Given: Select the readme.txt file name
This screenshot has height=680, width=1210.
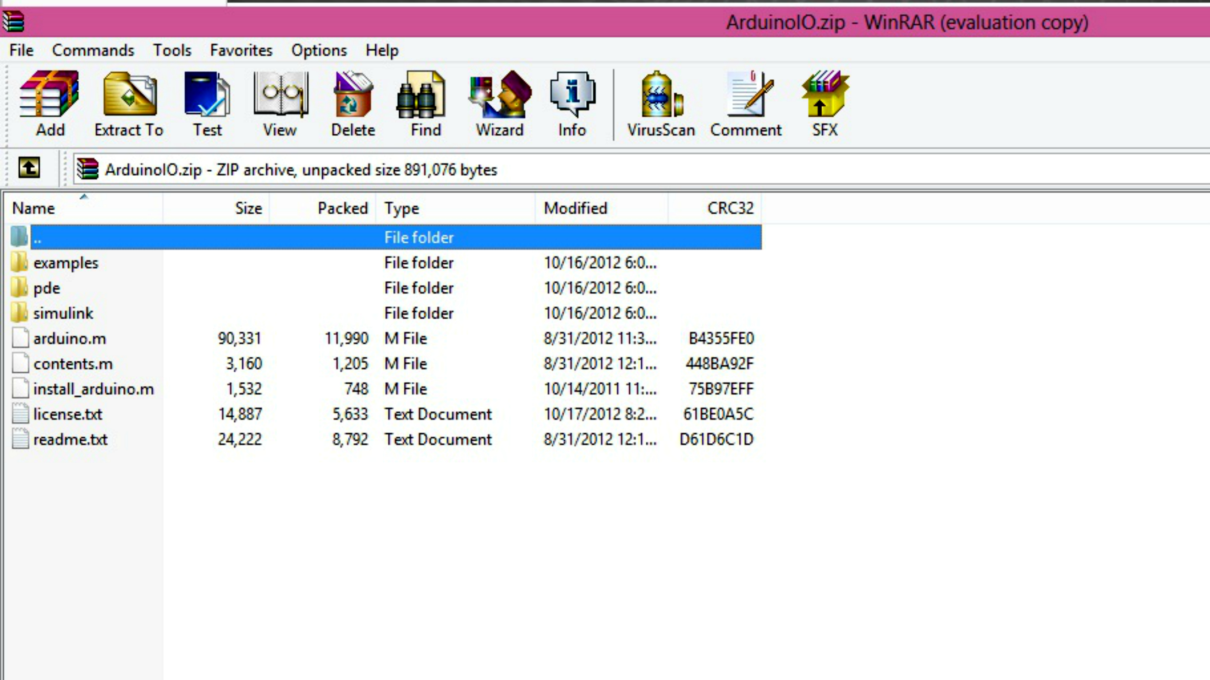Looking at the screenshot, I should coord(70,439).
